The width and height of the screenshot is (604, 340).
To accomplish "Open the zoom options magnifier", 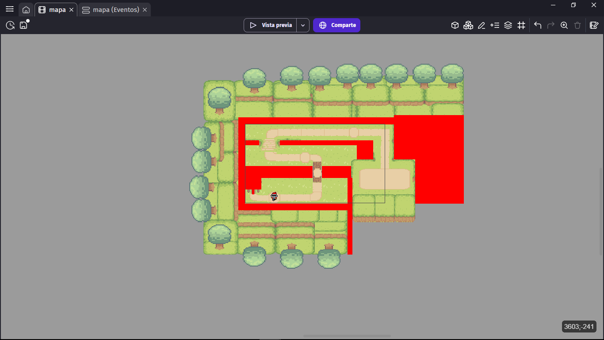I will [564, 25].
